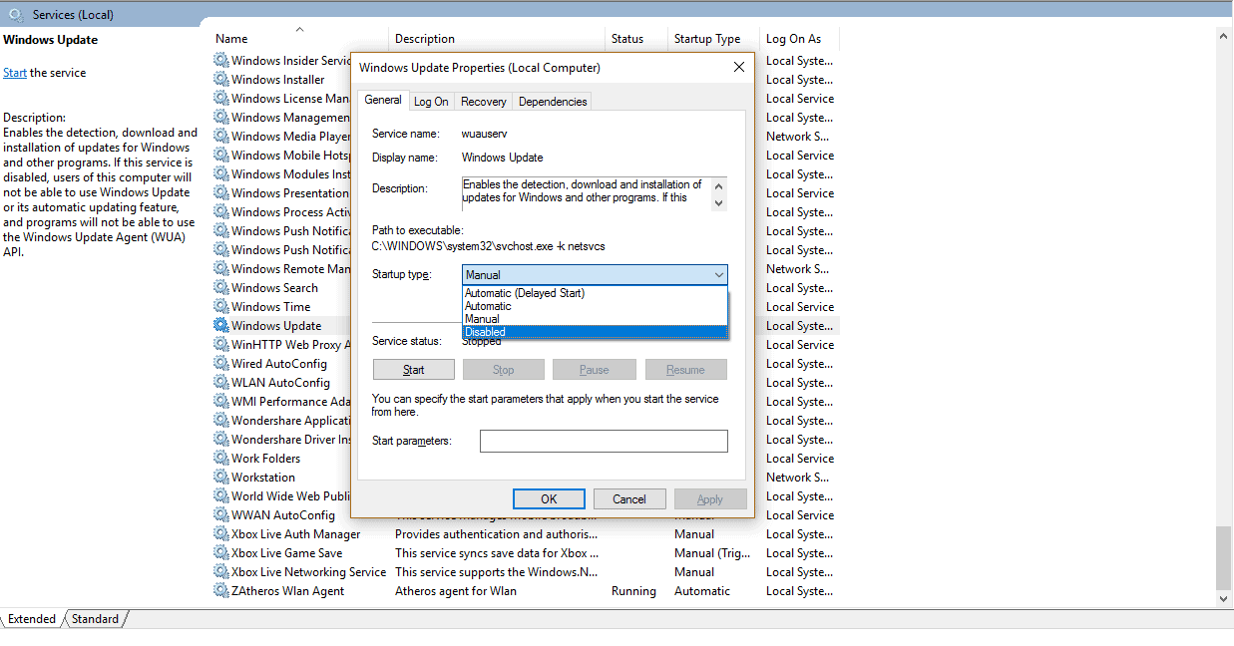Choose Automatic (Delayed Start) startup option

595,293
